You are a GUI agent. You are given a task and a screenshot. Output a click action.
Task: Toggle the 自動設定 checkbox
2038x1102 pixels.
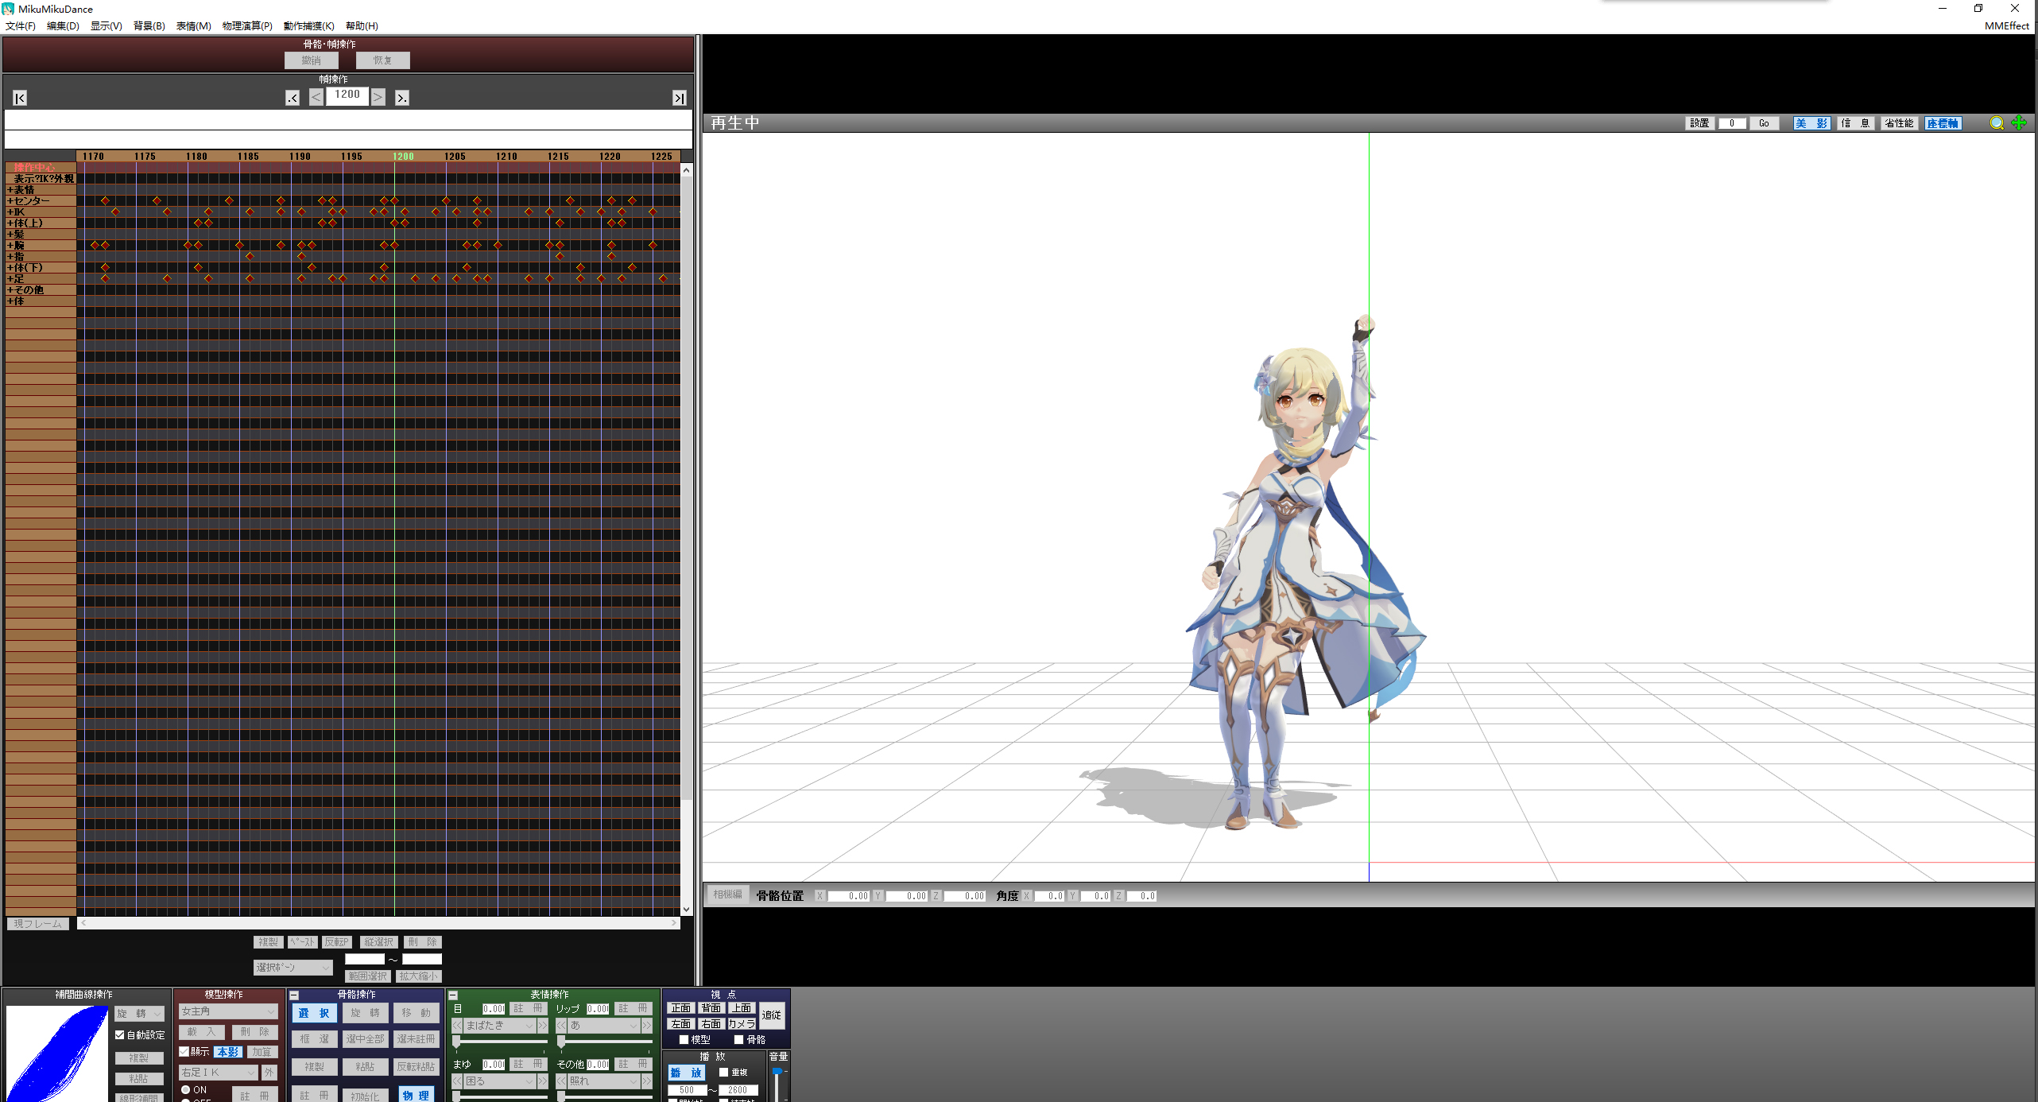click(x=120, y=1034)
